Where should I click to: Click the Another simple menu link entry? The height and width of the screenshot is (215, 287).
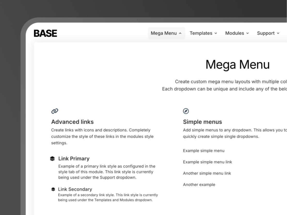207,173
